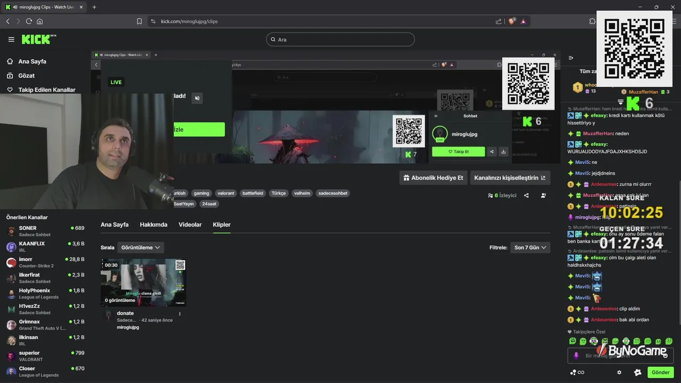Reload the page
This screenshot has width=681, height=383.
tap(29, 21)
